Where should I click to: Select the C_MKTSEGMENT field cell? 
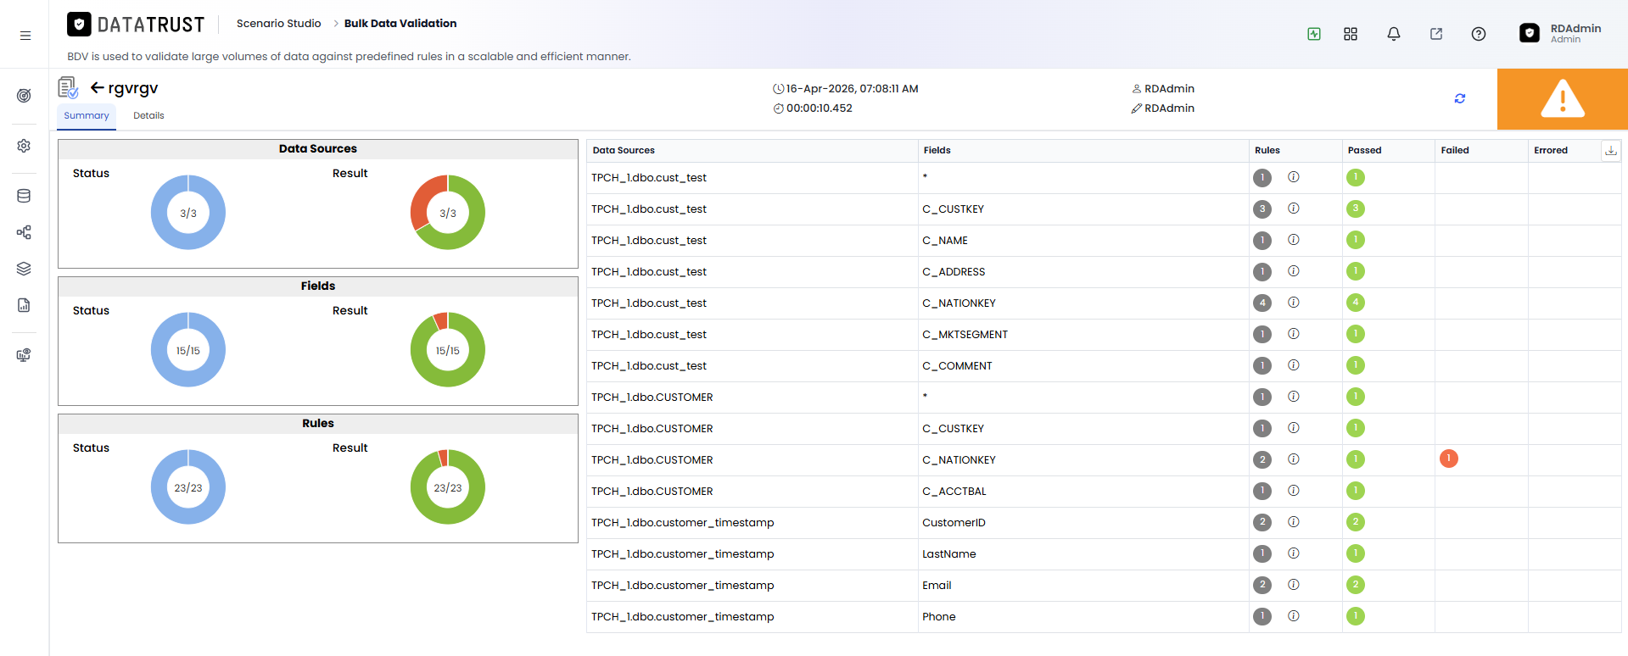tap(1083, 335)
